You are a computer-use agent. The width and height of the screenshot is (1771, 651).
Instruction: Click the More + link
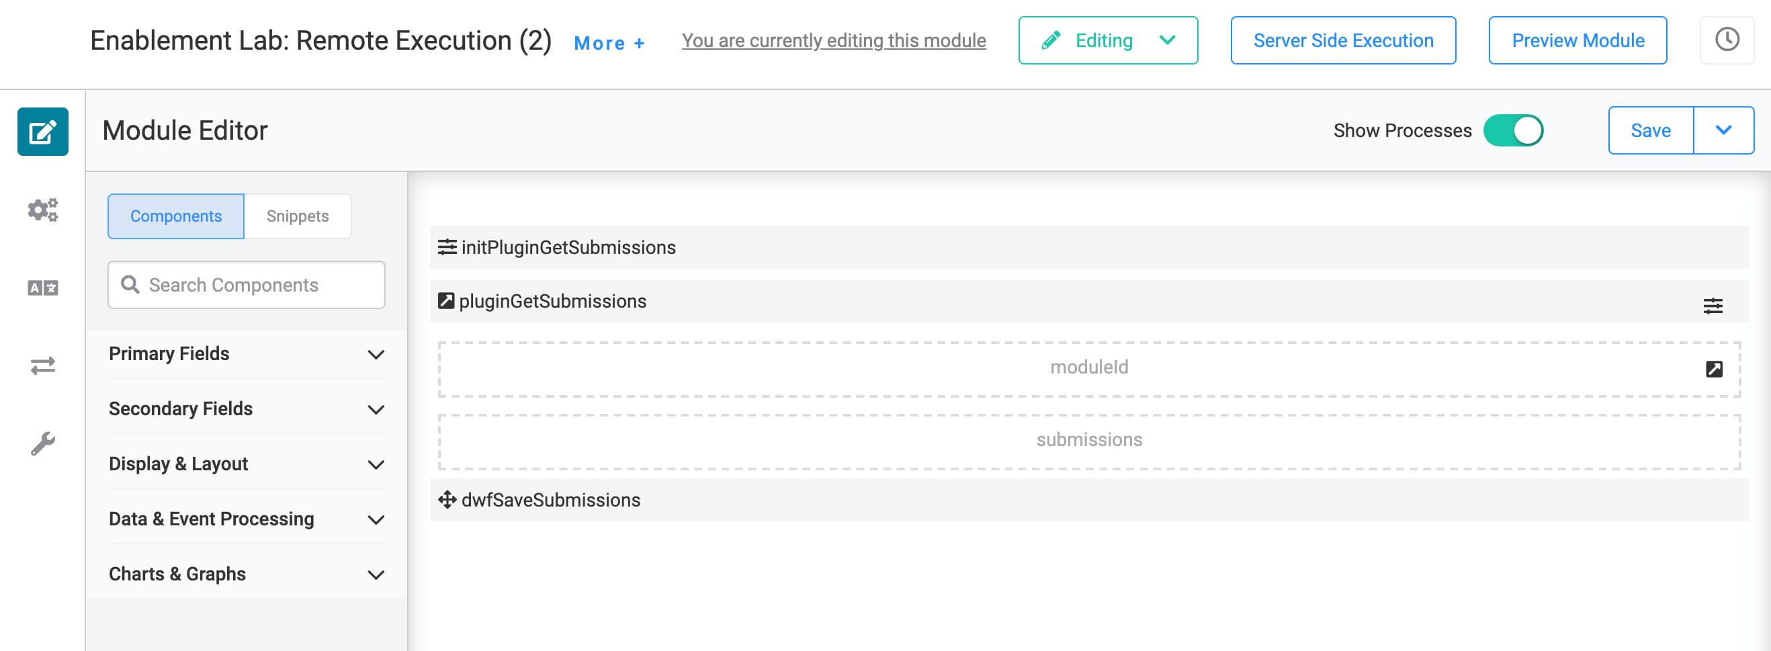click(609, 43)
